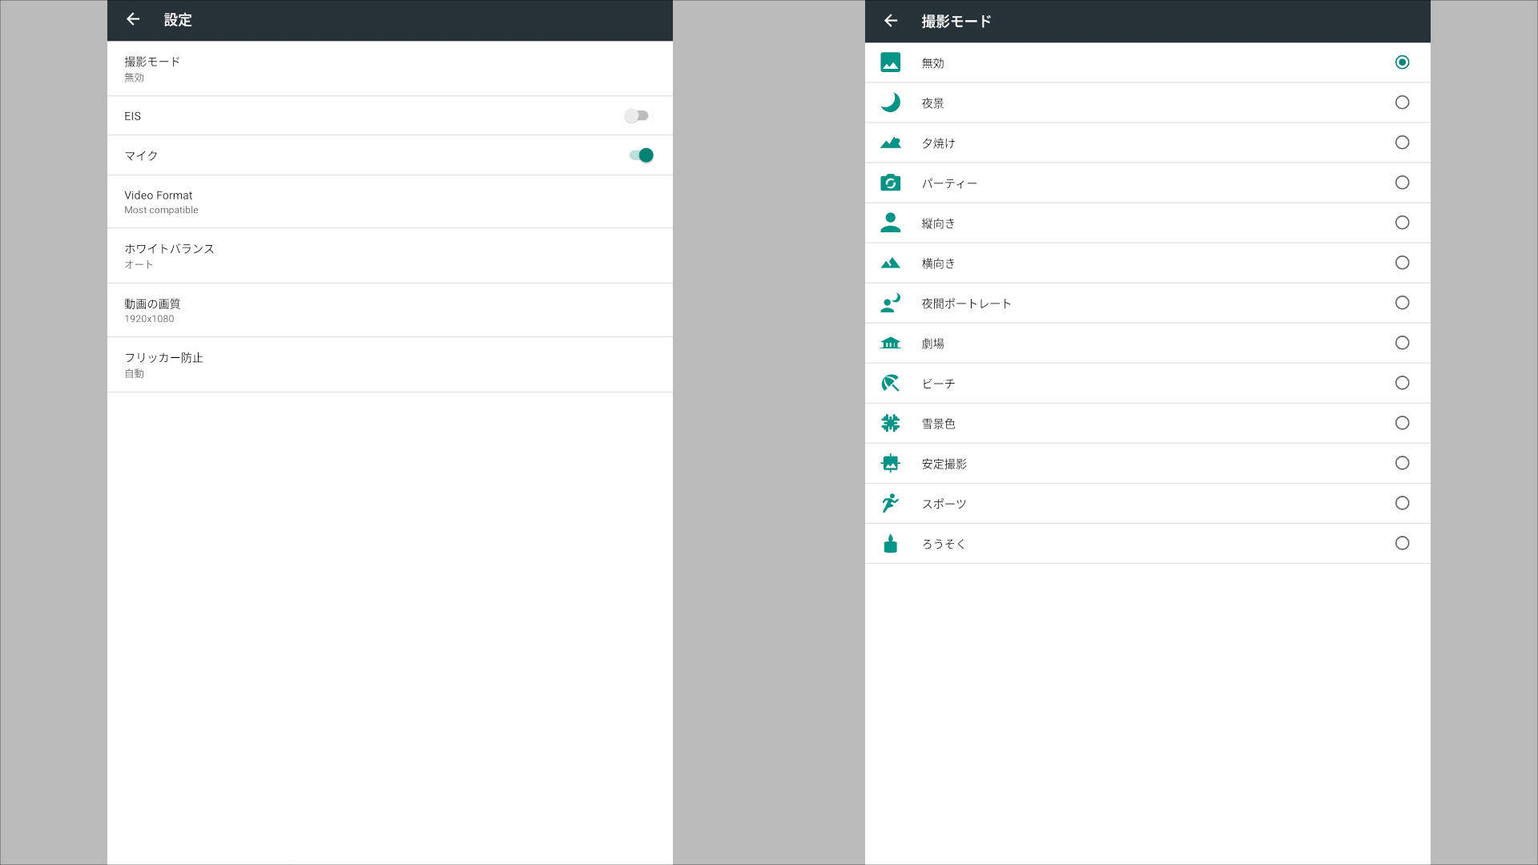1538x865 pixels.
Task: Select the 夕焼け radio button
Action: click(x=1402, y=143)
